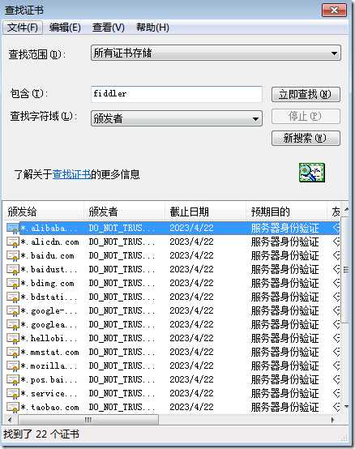The height and width of the screenshot is (449, 355).
Task: Sort by the 截止日期 column header
Action: coord(206,212)
